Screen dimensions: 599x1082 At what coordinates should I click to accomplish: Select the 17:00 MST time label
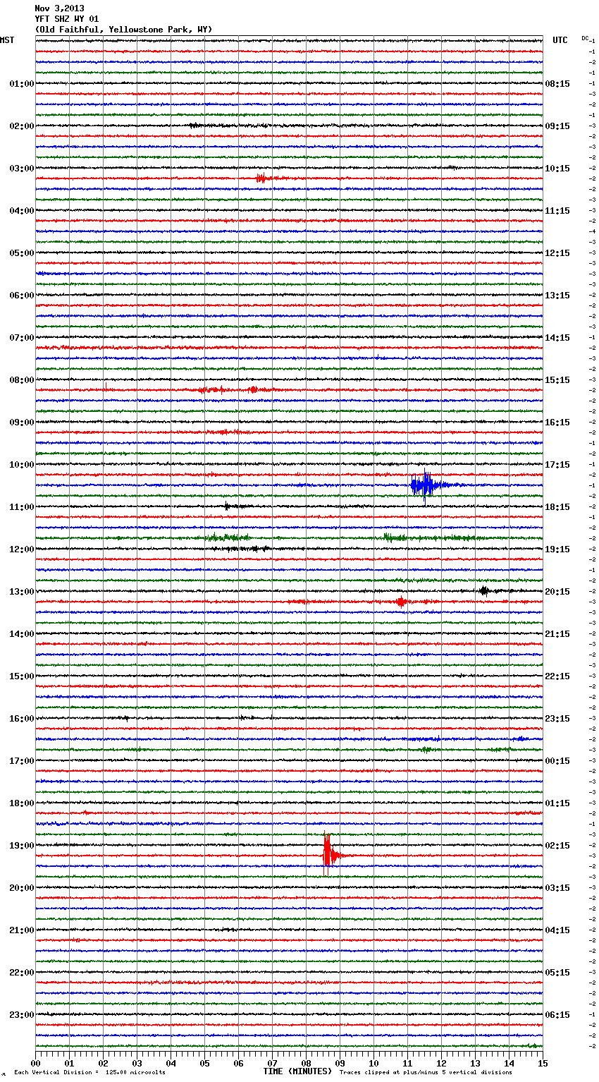[22, 761]
